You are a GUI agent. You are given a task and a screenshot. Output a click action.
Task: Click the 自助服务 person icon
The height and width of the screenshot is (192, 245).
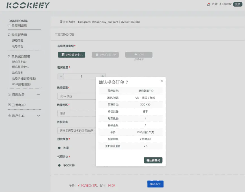tap(9, 94)
